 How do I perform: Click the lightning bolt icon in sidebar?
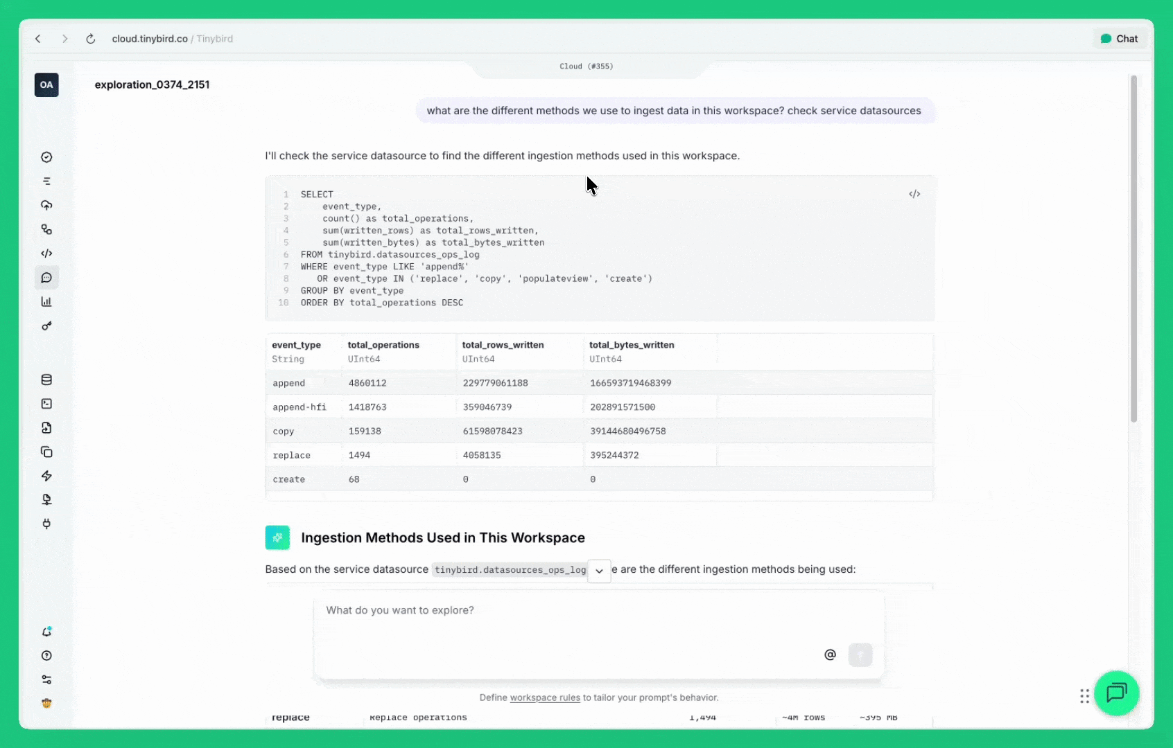click(x=46, y=476)
